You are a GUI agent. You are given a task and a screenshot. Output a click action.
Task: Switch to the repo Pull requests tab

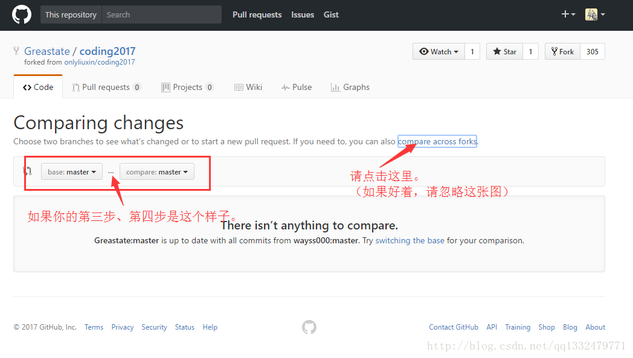coord(106,87)
